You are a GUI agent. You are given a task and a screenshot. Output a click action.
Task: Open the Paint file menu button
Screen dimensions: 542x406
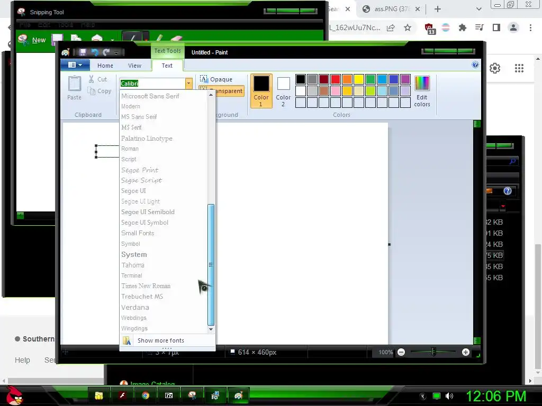click(75, 65)
